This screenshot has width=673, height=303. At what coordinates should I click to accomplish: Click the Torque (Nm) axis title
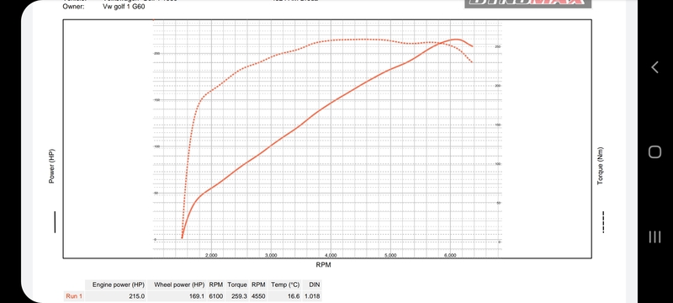pos(600,166)
